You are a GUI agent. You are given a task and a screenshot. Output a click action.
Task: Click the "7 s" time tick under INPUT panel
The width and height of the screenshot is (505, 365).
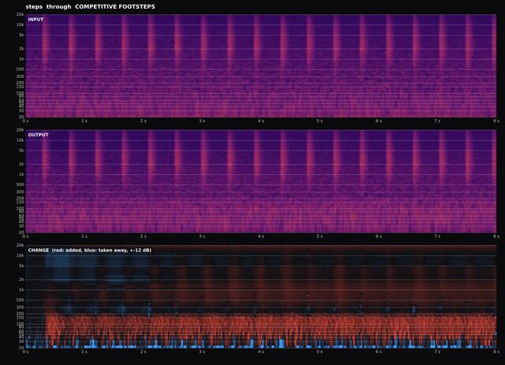(437, 121)
